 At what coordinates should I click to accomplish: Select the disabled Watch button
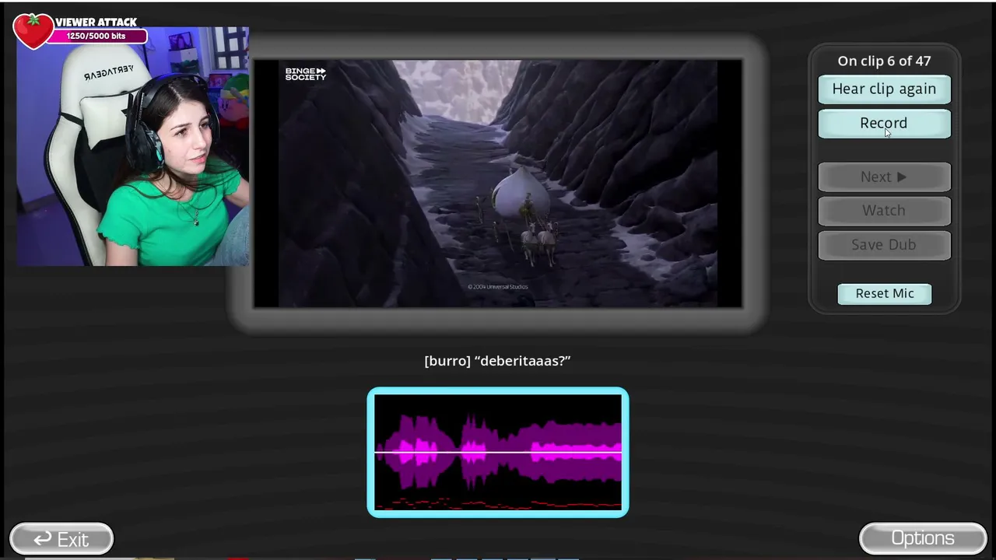(884, 210)
